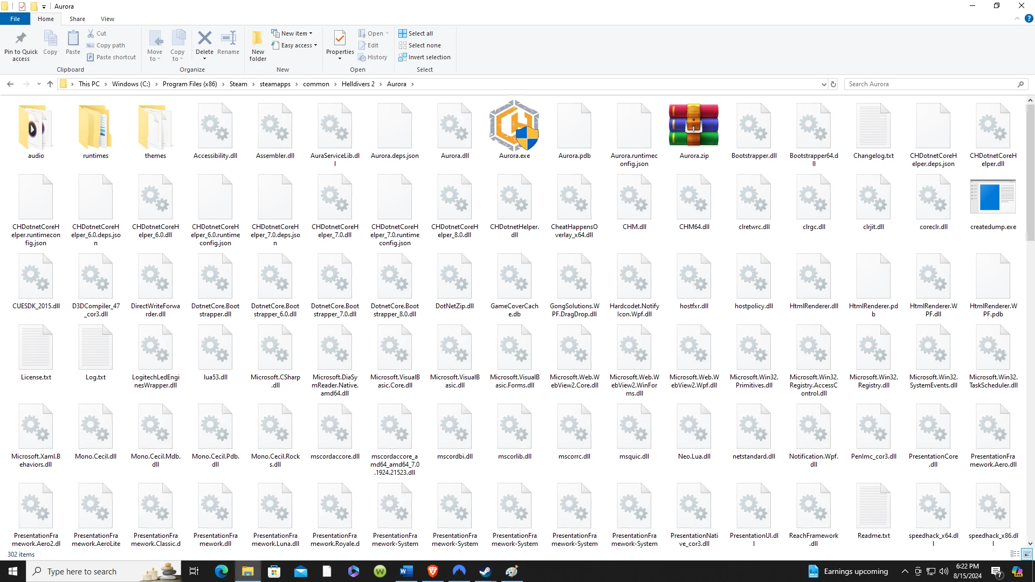Go up one folder level arrow
The width and height of the screenshot is (1035, 582).
click(x=50, y=84)
